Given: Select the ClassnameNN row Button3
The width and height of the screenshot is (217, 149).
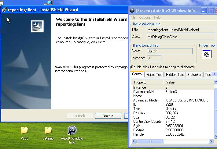Looking at the screenshot, I should tap(172, 92).
